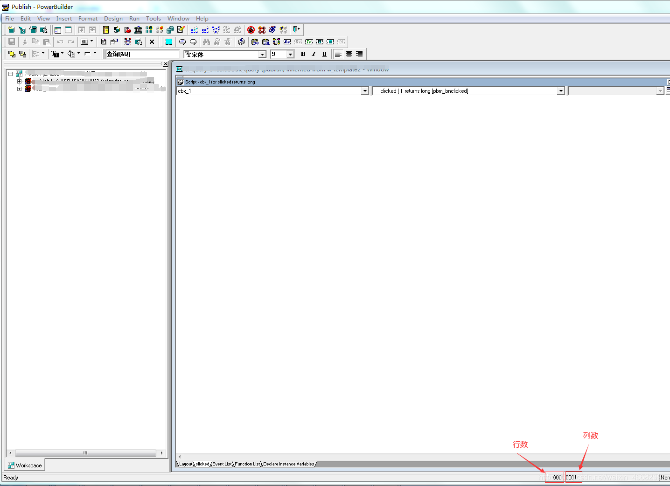Viewport: 670px width, 486px height.
Task: Click the Redo arrow icon
Action: [x=71, y=42]
